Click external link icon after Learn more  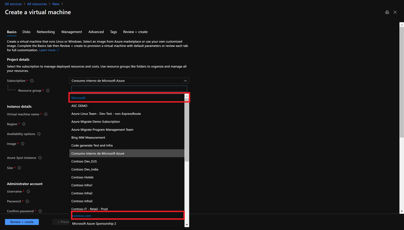(58, 50)
